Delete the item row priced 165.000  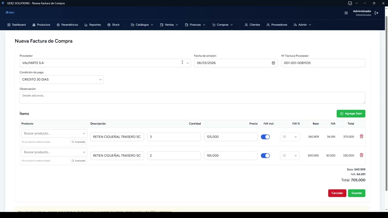point(361,155)
